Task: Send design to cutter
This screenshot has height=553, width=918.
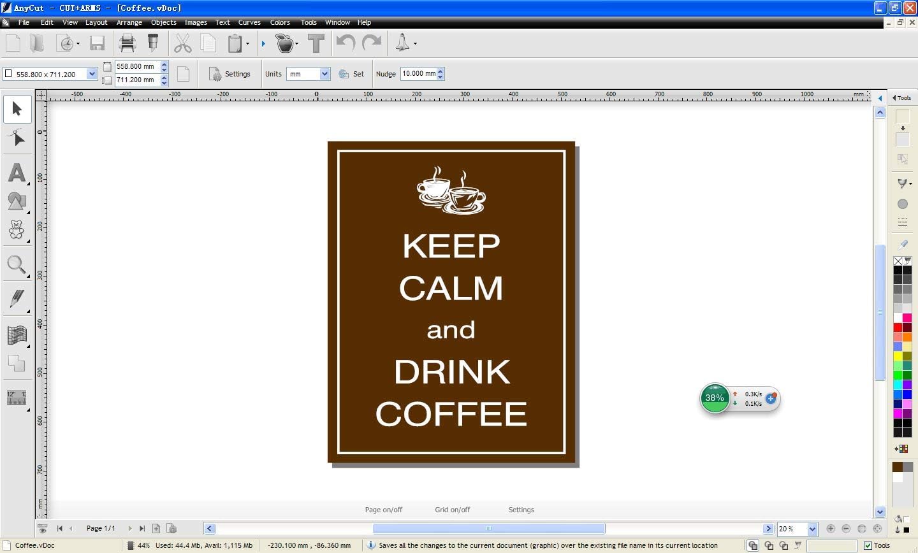Action: coord(153,43)
